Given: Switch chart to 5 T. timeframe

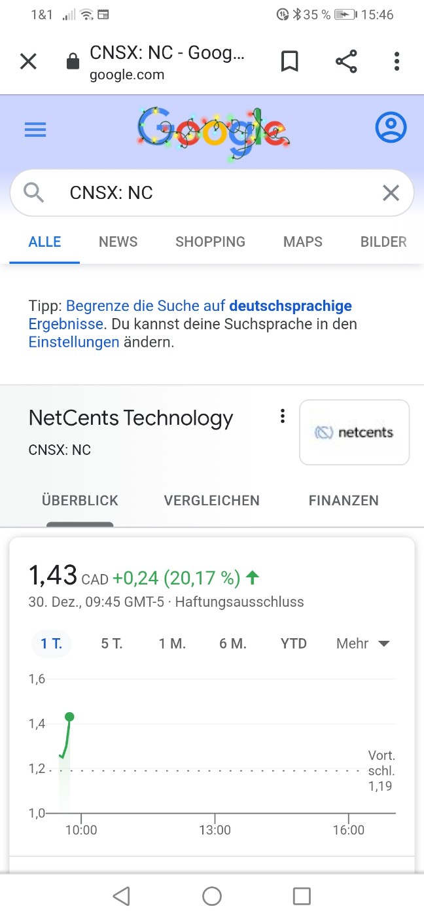Looking at the screenshot, I should [x=111, y=643].
